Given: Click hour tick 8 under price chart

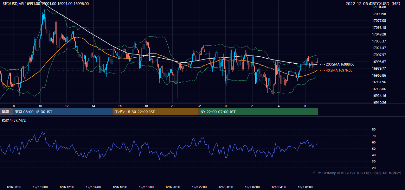Looking at the screenshot, I should 14,106.
